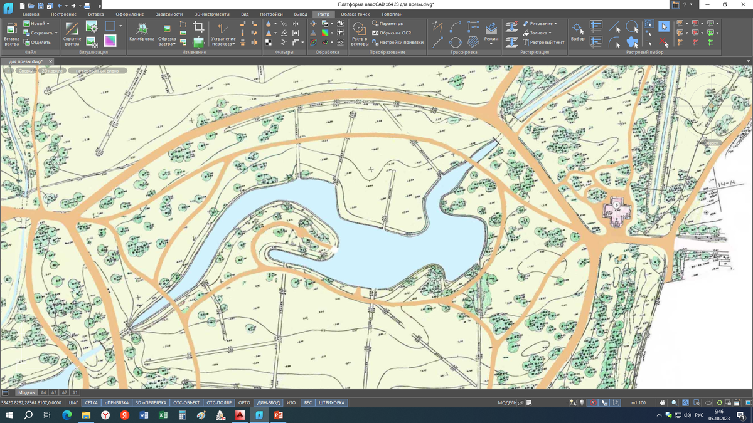
Task: Open PowerPoint from the Windows taskbar
Action: [277, 415]
